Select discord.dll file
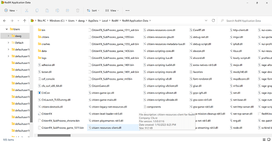The width and height of the screenshot is (272, 142). (x=197, y=58)
